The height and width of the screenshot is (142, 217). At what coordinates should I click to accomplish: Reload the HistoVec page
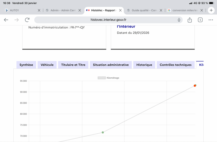pyautogui.click(x=27, y=20)
